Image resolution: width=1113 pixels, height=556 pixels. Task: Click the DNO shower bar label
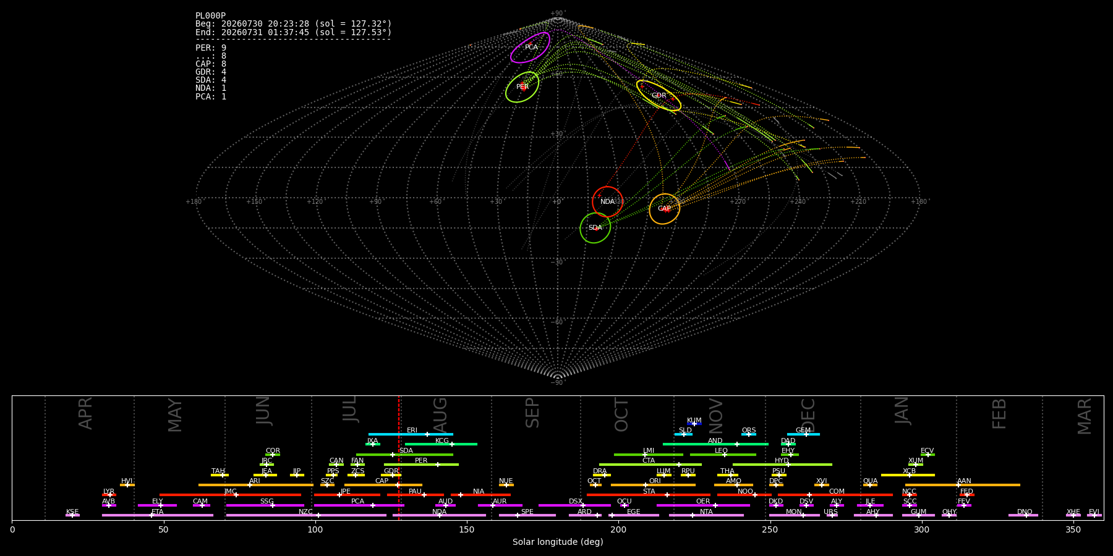click(1025, 512)
